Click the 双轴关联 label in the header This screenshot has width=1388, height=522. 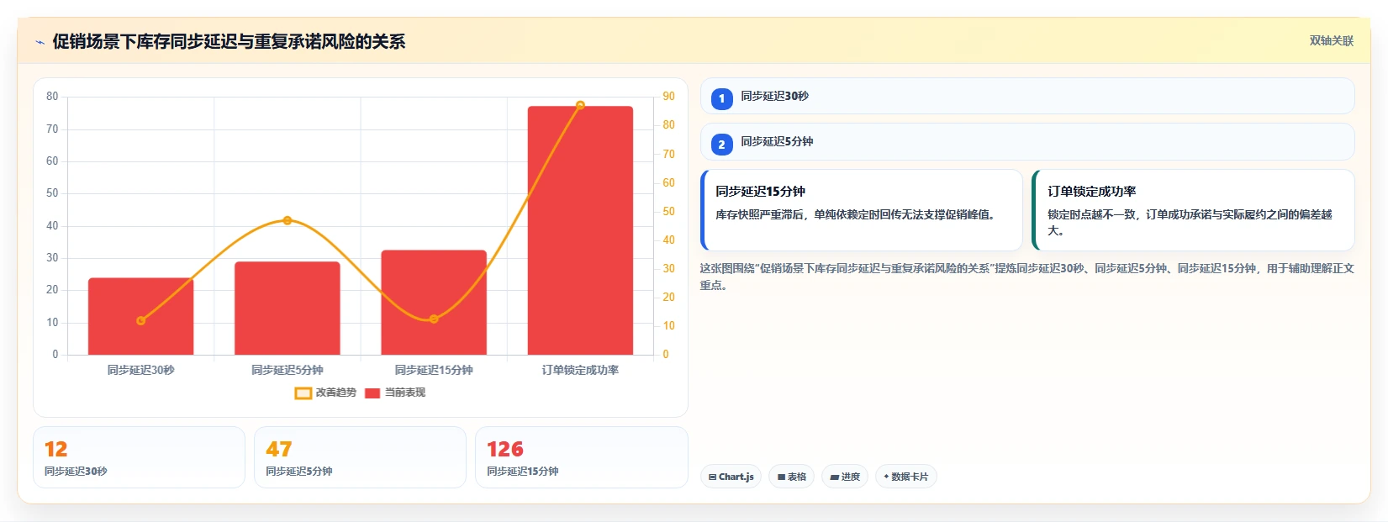point(1331,40)
